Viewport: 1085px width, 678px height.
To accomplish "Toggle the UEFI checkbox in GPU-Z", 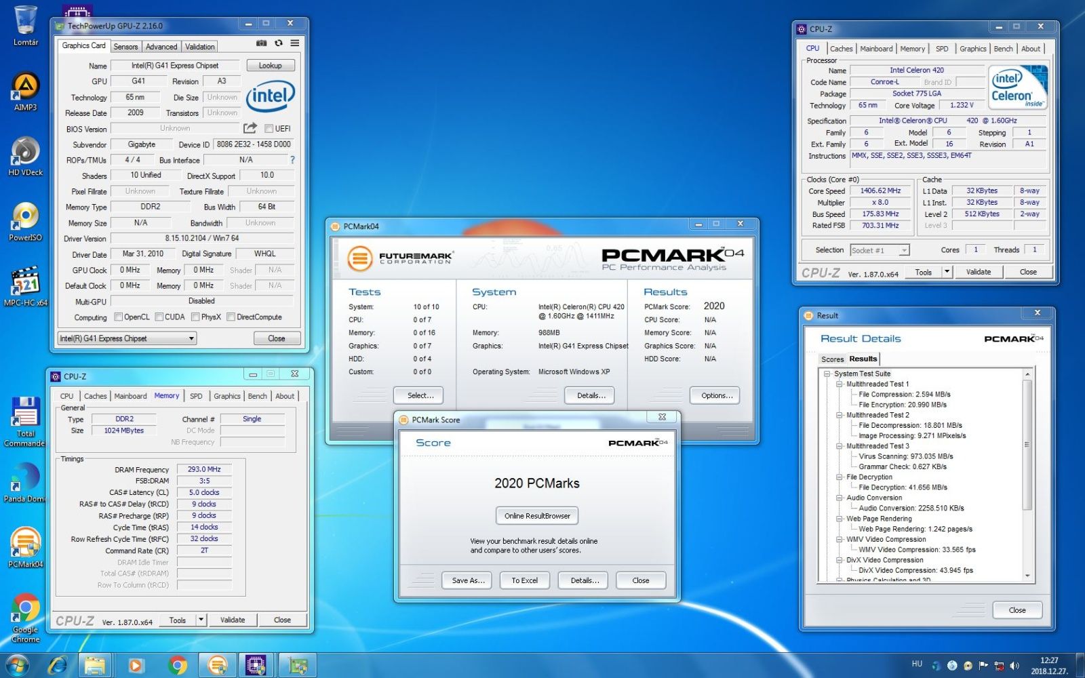I will click(x=269, y=129).
